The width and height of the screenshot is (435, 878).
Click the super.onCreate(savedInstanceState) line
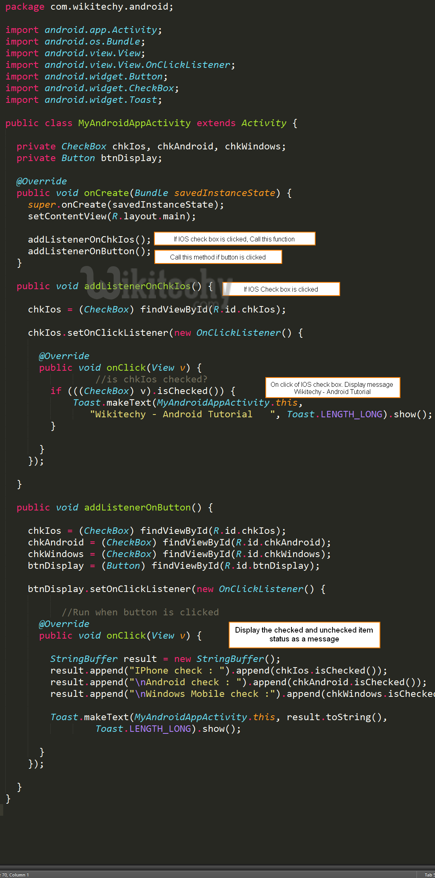126,205
